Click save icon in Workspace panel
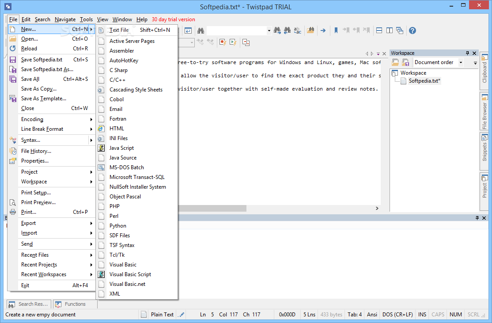 [x=405, y=62]
